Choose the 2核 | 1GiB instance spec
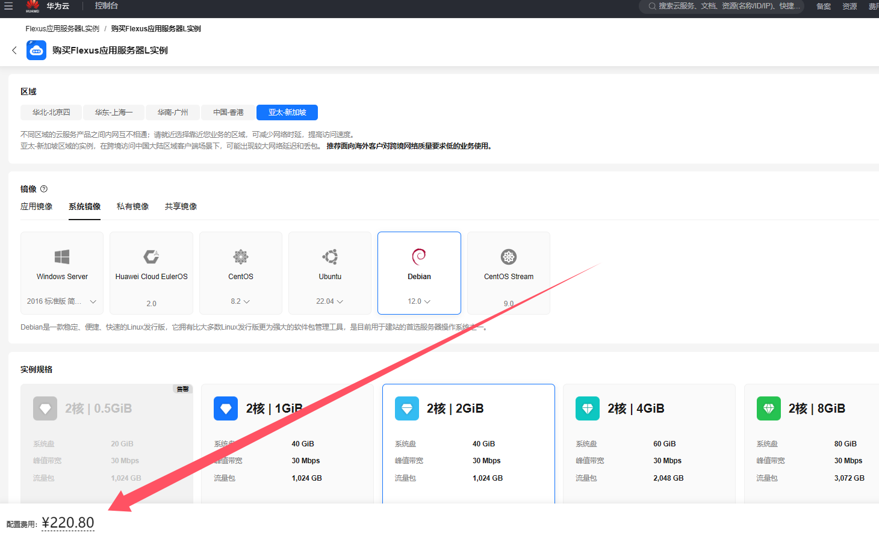Image resolution: width=879 pixels, height=539 pixels. 287,444
